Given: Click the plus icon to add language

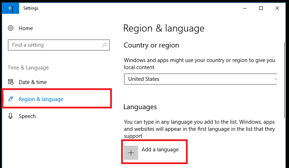Looking at the screenshot, I should point(131,153).
